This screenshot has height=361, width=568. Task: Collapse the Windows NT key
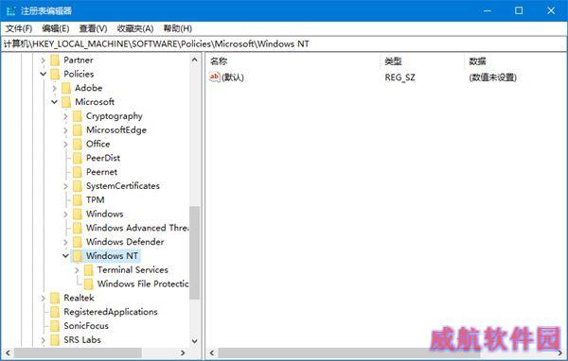65,256
